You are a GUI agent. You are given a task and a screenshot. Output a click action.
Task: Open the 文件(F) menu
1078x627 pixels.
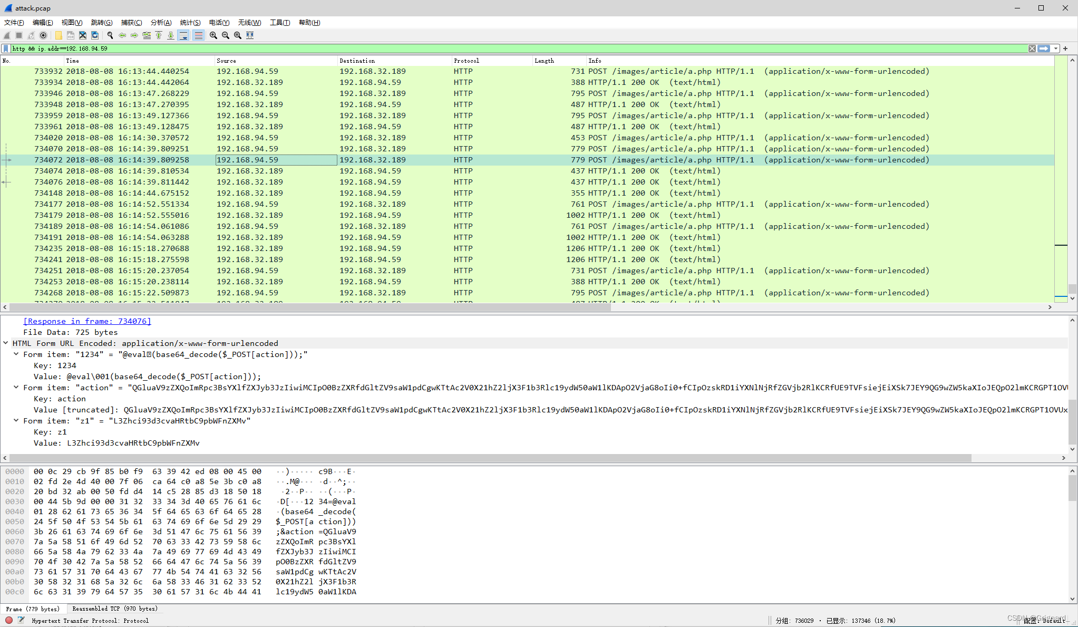pos(14,23)
